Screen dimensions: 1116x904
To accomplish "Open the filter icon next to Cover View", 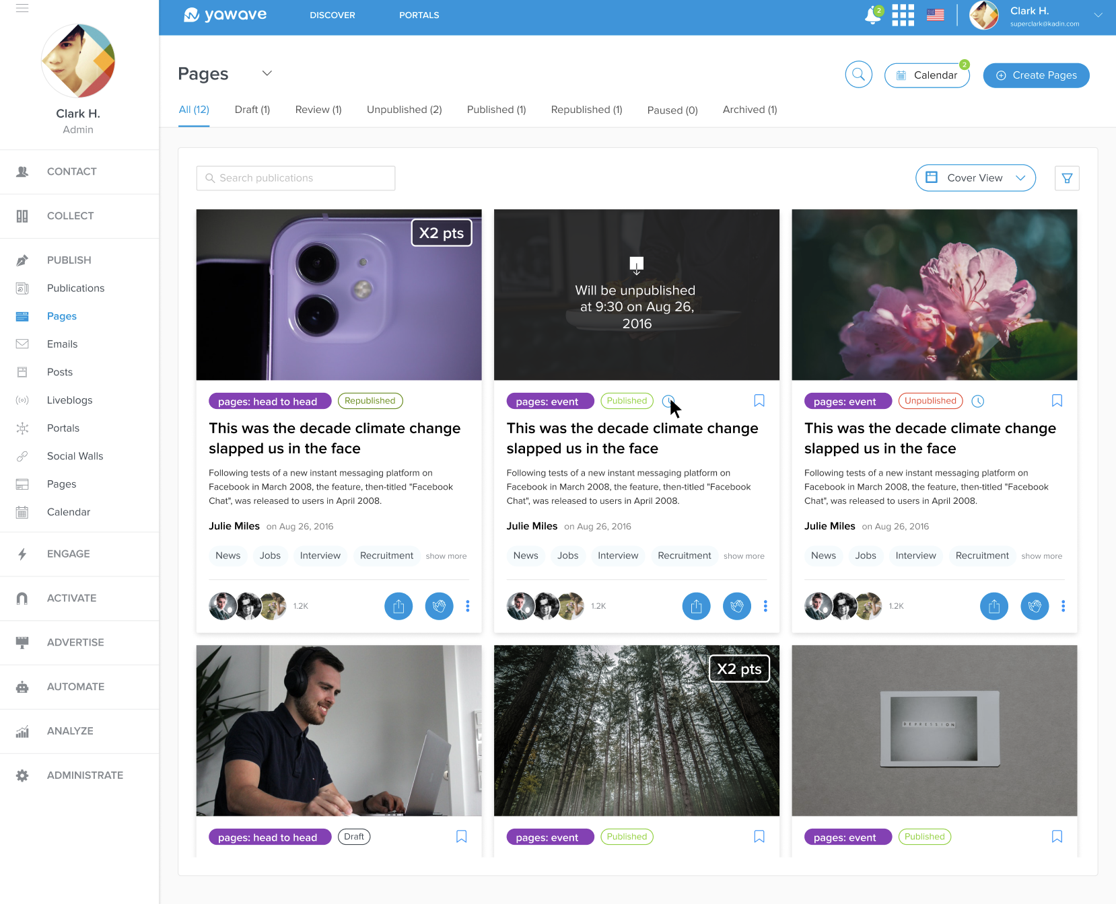I will [1067, 178].
